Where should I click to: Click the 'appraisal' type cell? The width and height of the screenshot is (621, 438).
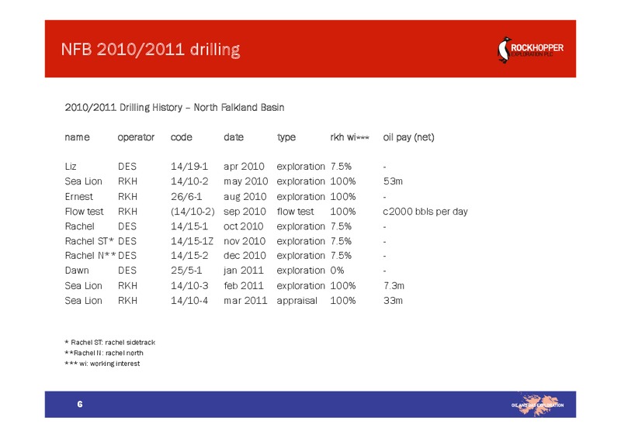(x=297, y=301)
